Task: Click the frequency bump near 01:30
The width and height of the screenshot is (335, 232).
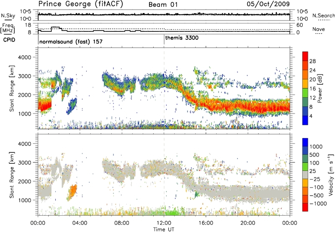Action: [x=57, y=28]
